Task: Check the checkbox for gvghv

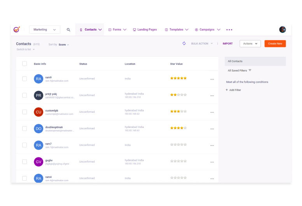Action: click(x=25, y=162)
